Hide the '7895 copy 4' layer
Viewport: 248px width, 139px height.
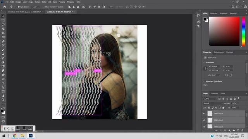tap(204, 127)
